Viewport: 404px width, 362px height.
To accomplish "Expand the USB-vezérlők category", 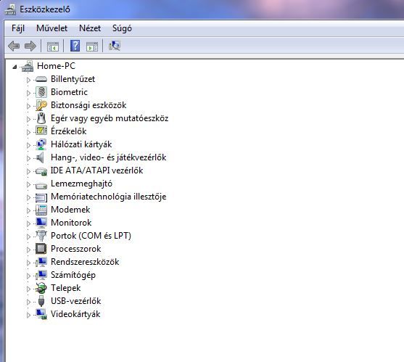I will coord(28,302).
